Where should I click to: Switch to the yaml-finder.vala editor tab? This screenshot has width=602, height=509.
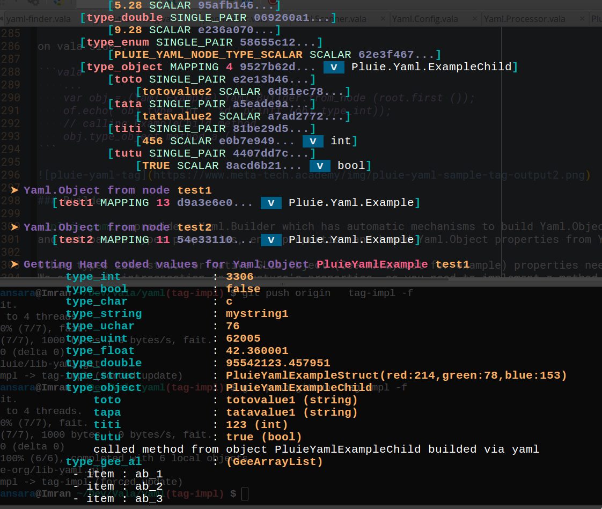tap(39, 19)
